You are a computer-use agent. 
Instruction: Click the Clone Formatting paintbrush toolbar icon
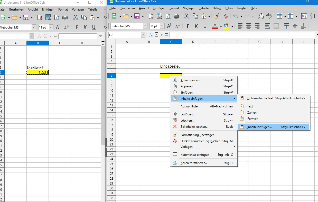(x=217, y=16)
